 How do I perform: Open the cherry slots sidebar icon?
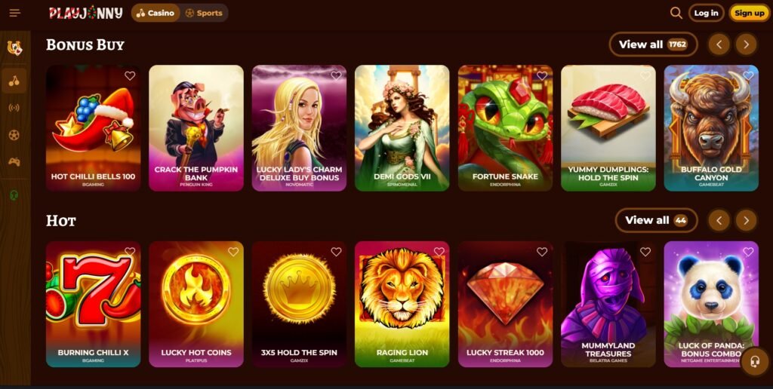14,81
